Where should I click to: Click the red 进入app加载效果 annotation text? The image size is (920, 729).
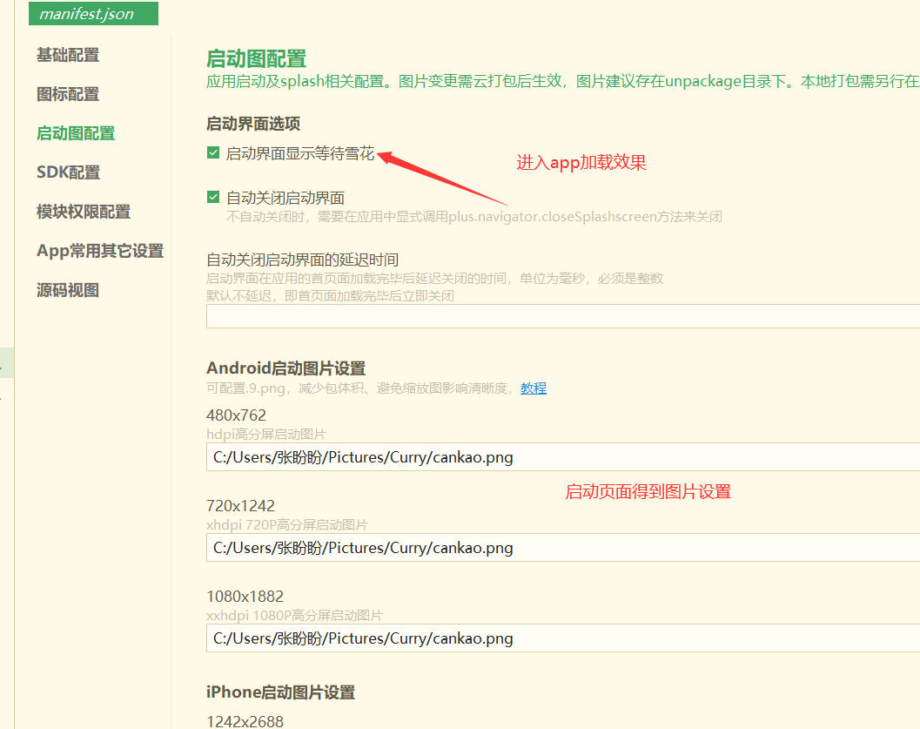coord(581,163)
